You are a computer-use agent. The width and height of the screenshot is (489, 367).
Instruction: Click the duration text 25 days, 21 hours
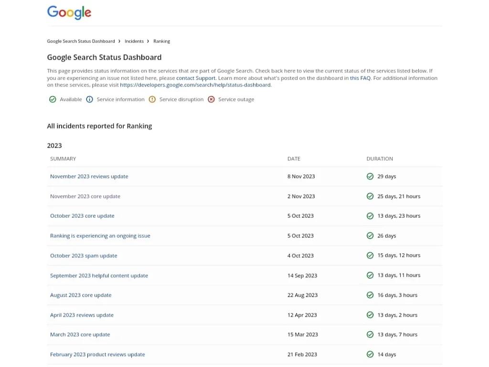[399, 196]
